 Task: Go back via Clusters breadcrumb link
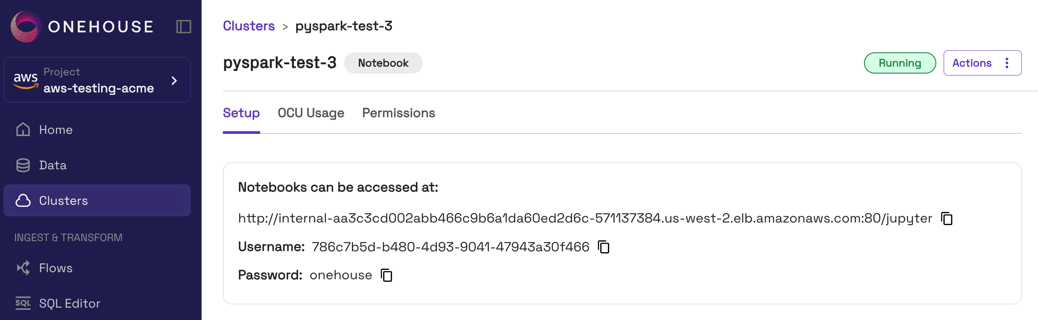click(249, 26)
